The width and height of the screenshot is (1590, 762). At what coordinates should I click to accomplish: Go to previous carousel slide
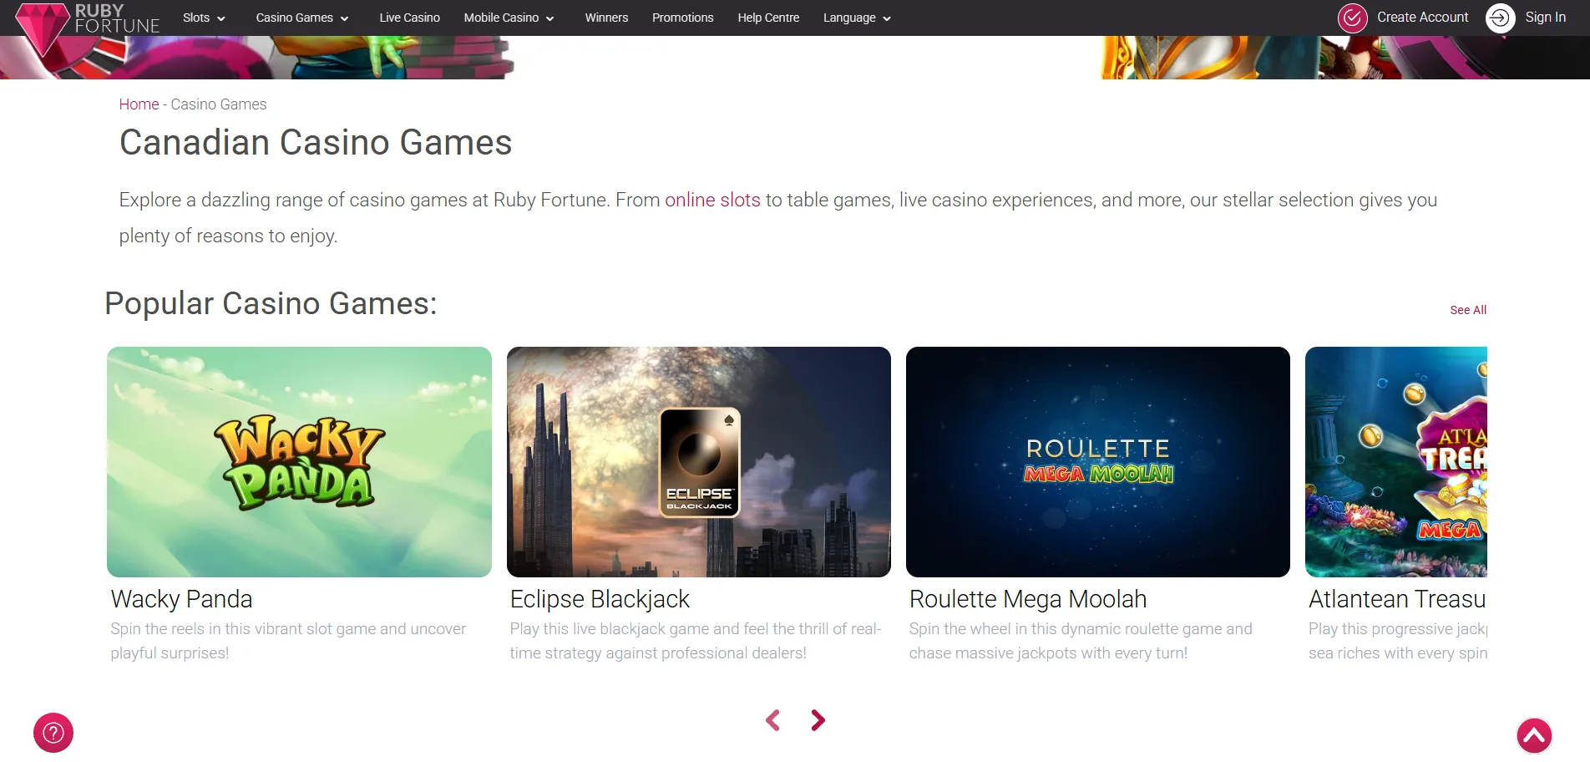[x=773, y=720]
